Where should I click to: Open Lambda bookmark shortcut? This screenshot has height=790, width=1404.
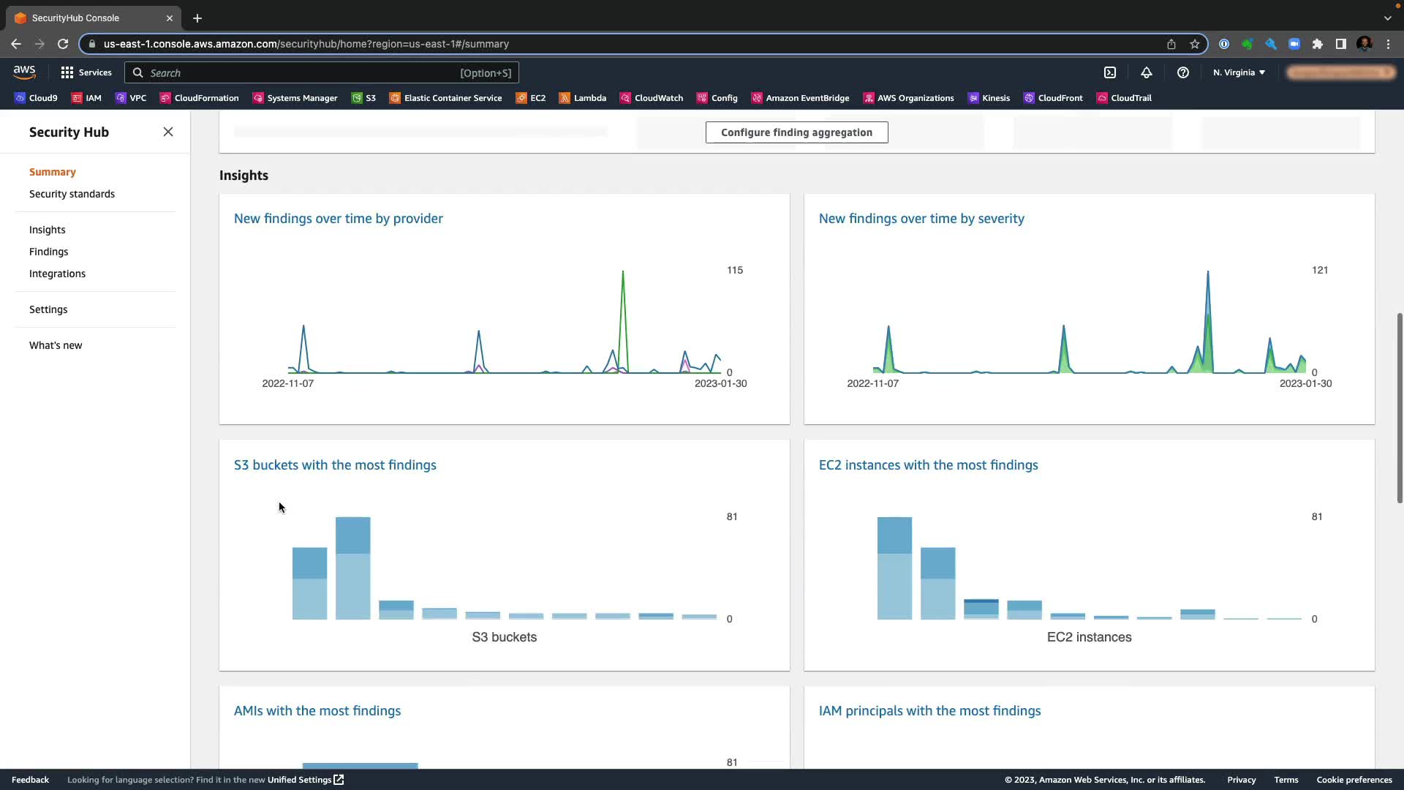(583, 98)
